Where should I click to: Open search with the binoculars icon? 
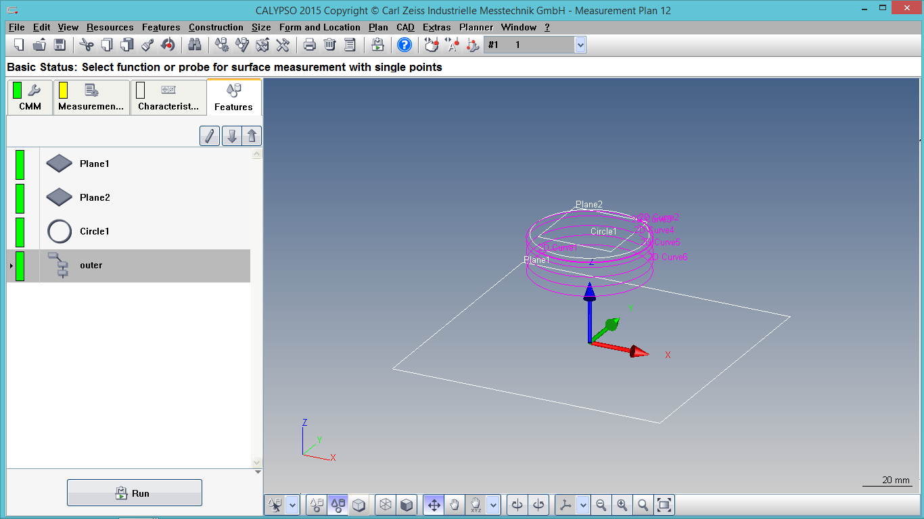(x=195, y=45)
